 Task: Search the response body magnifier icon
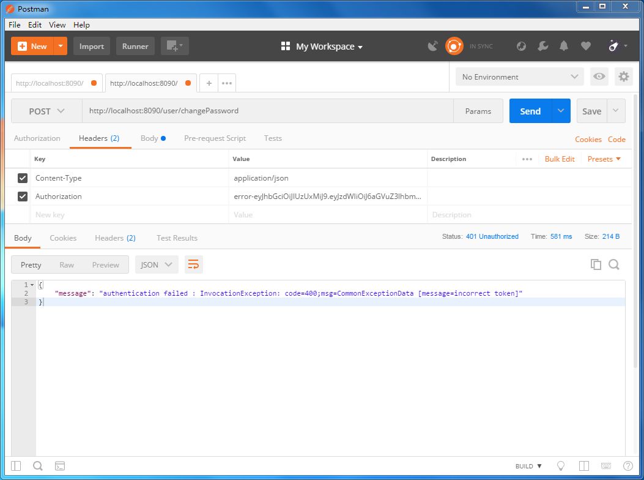coord(614,264)
